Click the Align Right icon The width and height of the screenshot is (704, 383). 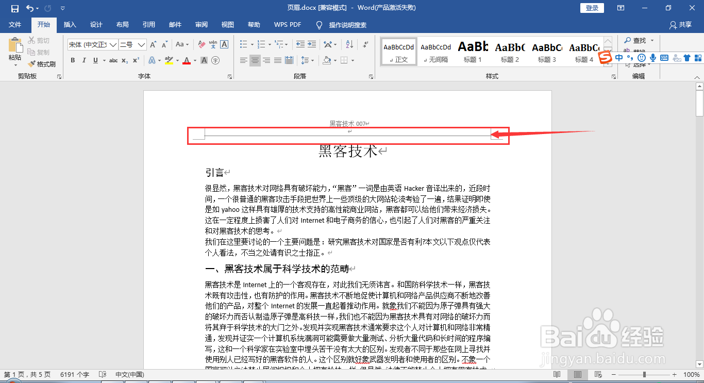click(266, 60)
